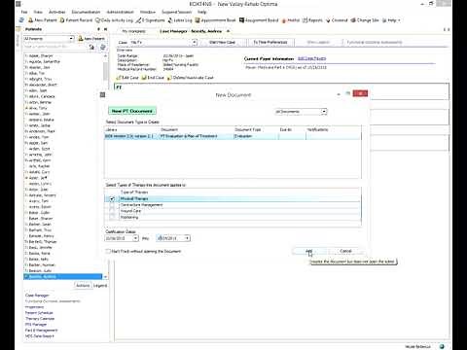Open the Activities menu
This screenshot has height=350, width=467.
coord(57,12)
